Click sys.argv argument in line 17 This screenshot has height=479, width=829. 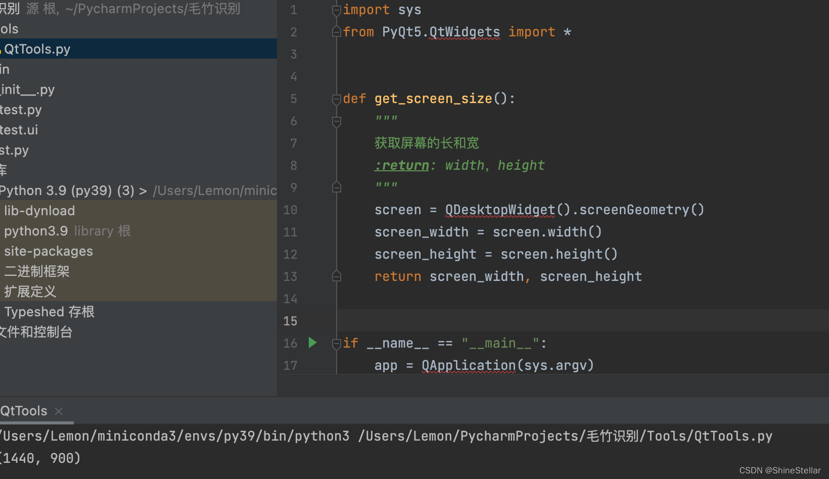click(555, 365)
